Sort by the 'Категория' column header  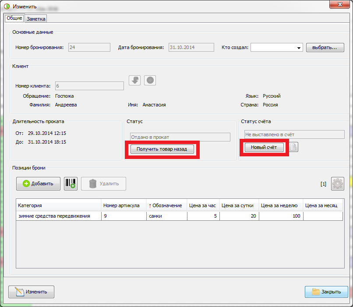click(x=59, y=205)
